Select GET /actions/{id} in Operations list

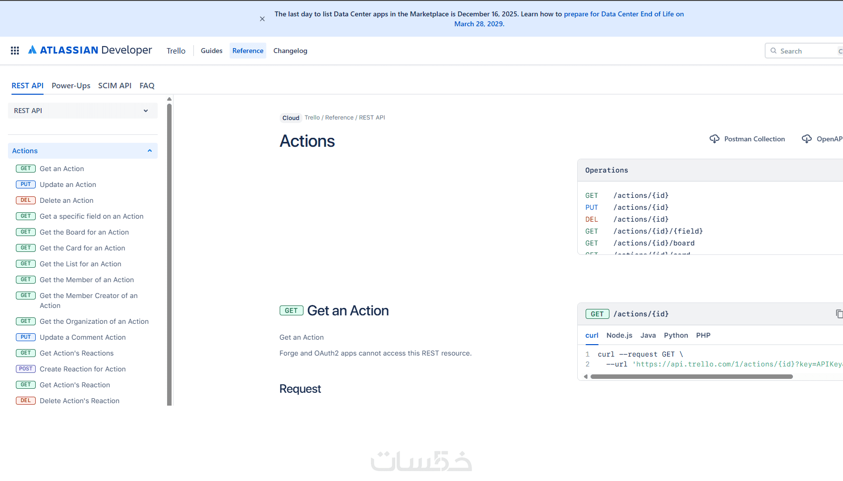[x=627, y=195]
